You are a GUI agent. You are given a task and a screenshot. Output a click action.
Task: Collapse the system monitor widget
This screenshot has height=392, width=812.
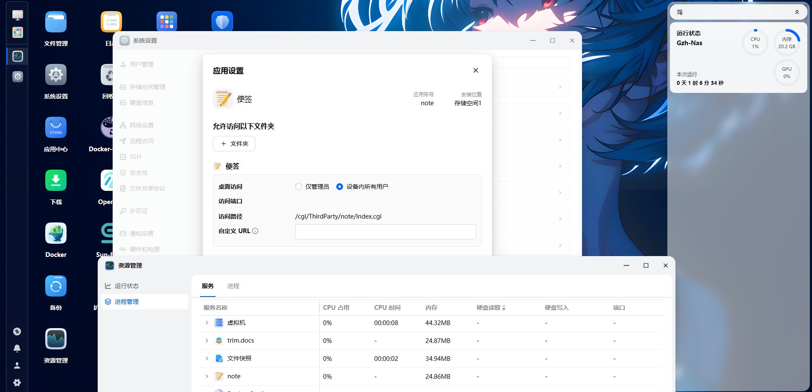pos(797,12)
